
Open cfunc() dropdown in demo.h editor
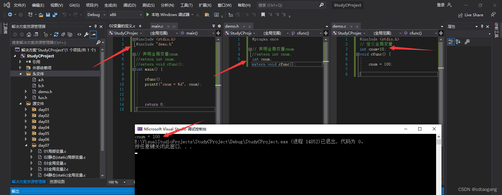307,33
